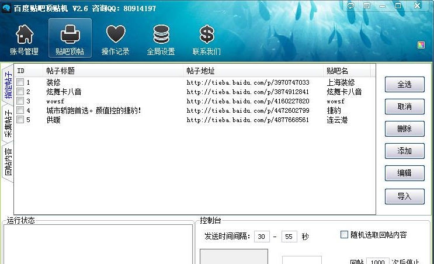
Task: Click the tieba name 上海装修
Action: point(341,82)
